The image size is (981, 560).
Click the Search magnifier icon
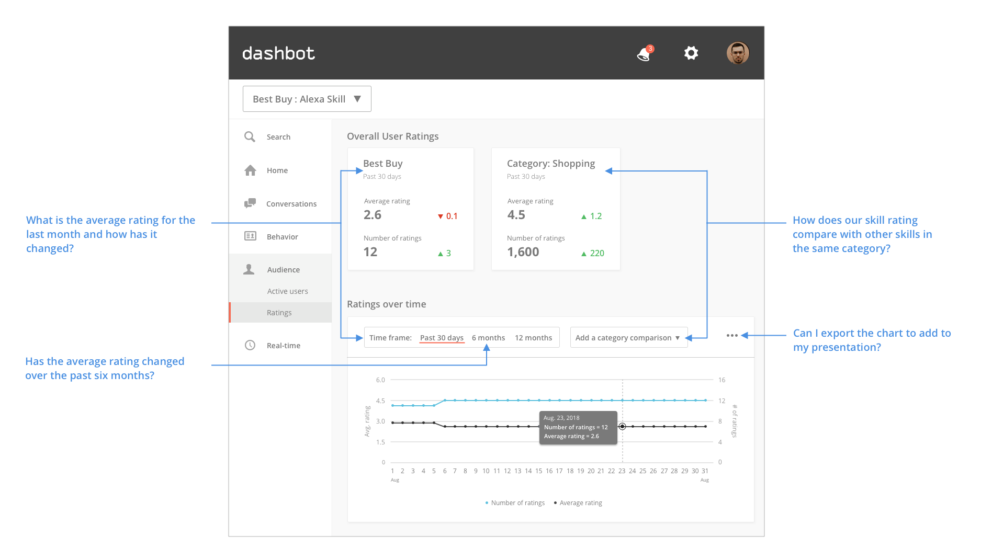(x=250, y=136)
